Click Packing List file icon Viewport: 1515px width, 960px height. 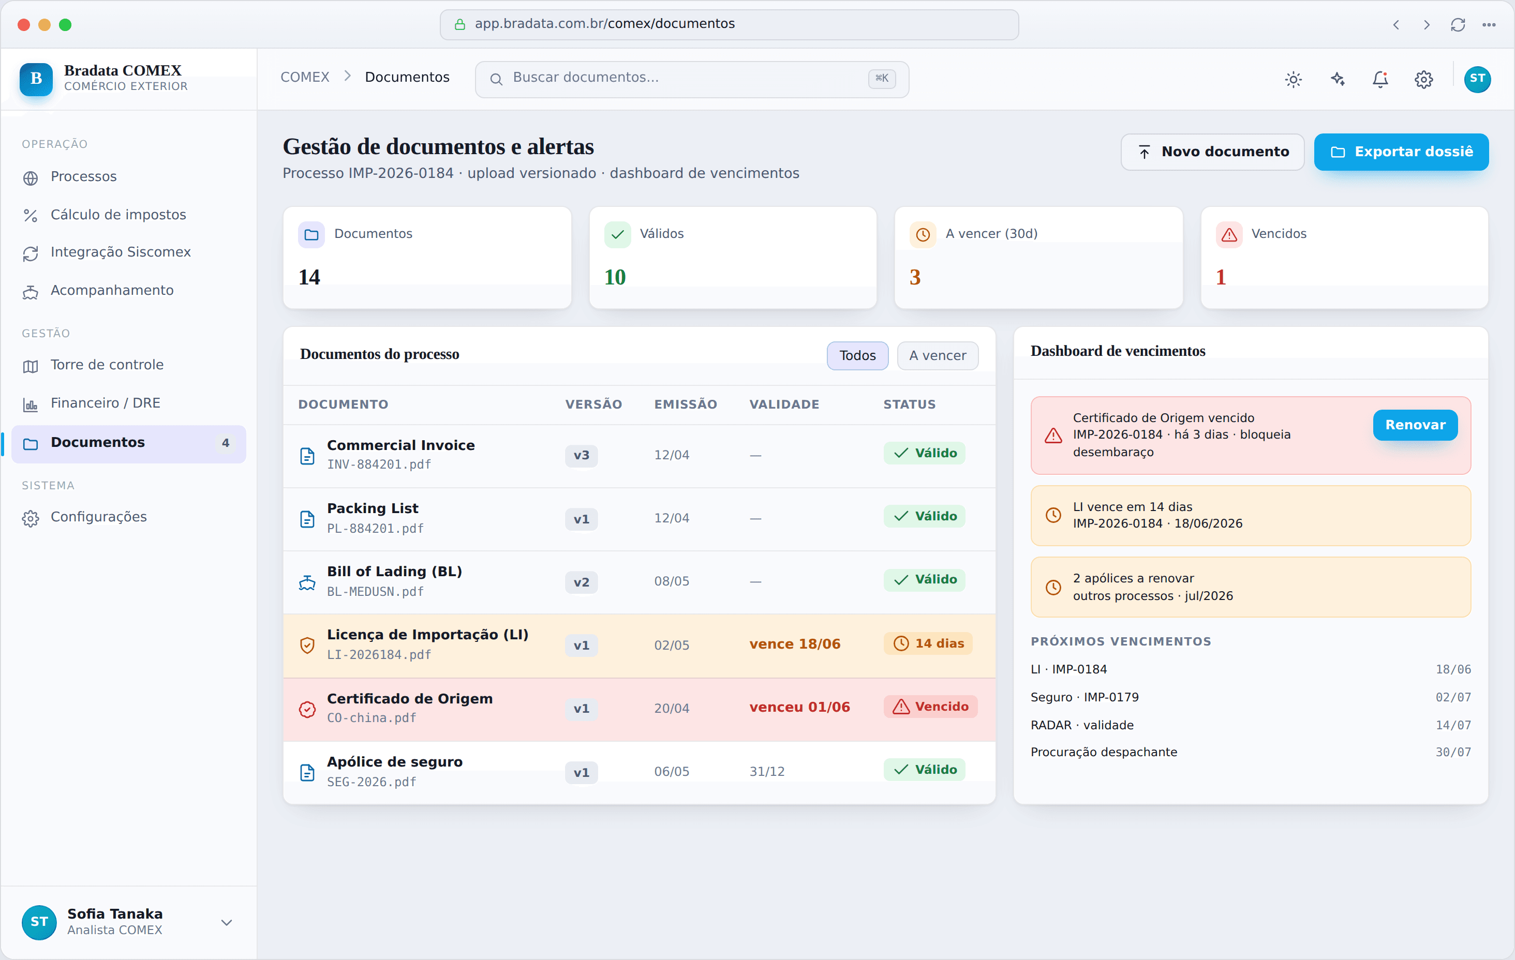[307, 519]
